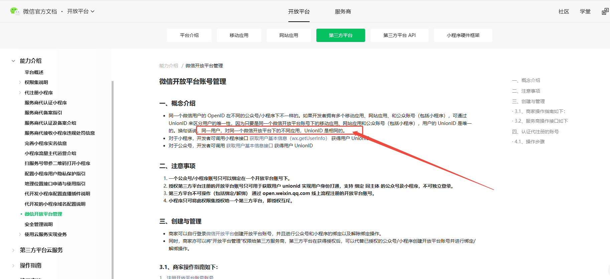This screenshot has height=279, width=610.
Task: Open 完善小程序实名信息 in the sidebar
Action: coord(46,143)
